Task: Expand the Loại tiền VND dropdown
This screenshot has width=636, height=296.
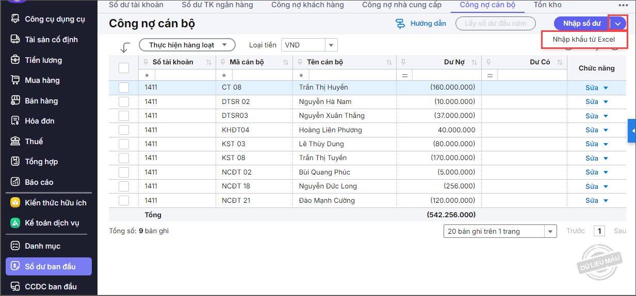Action: [331, 45]
